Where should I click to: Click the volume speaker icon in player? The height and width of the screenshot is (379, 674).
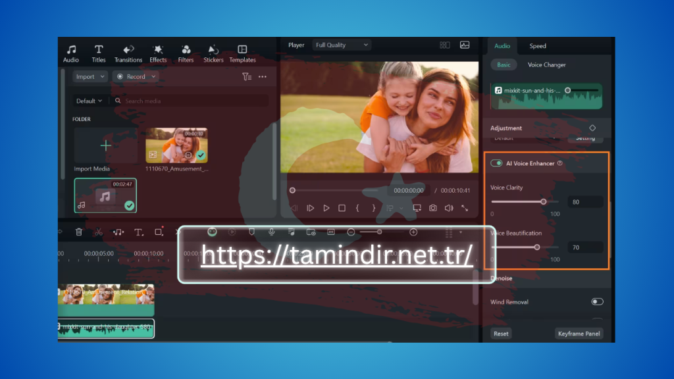449,208
